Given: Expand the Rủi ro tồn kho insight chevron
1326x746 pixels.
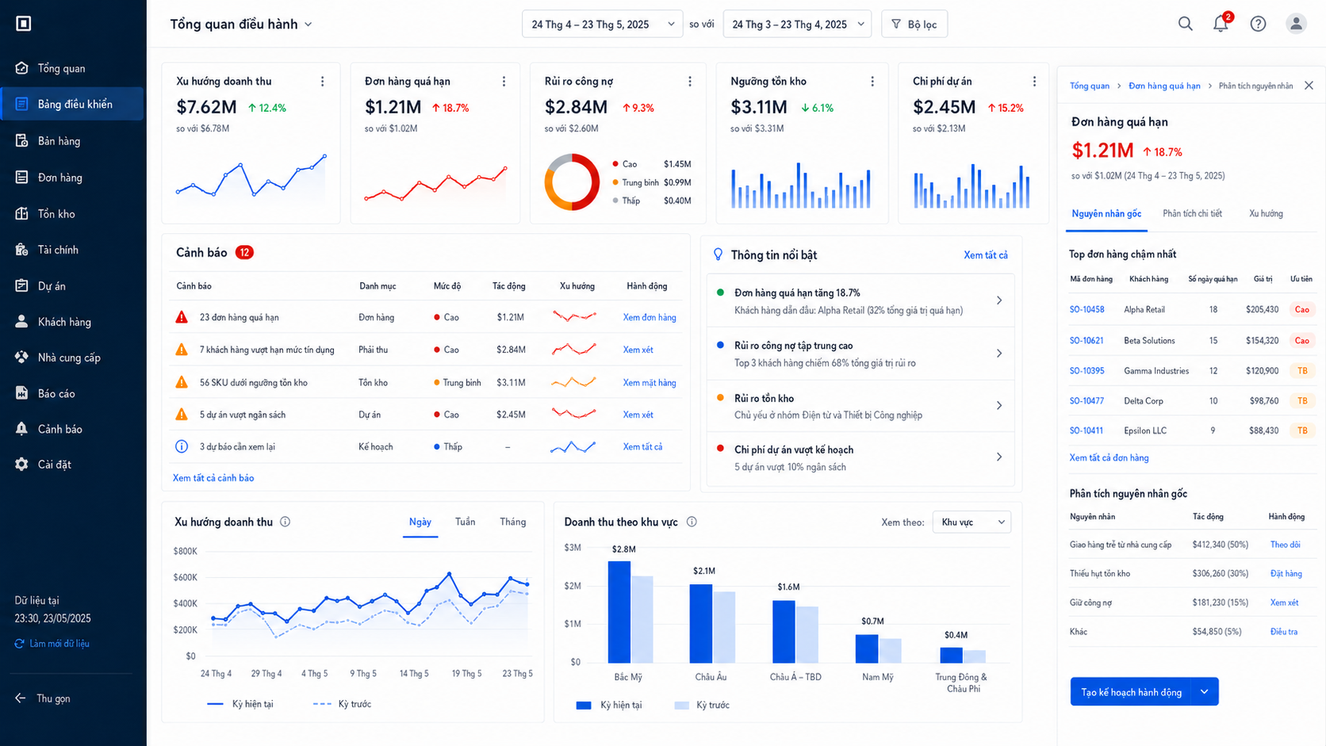Looking at the screenshot, I should [999, 406].
